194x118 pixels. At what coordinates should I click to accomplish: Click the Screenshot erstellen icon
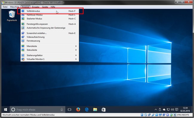click(23, 33)
